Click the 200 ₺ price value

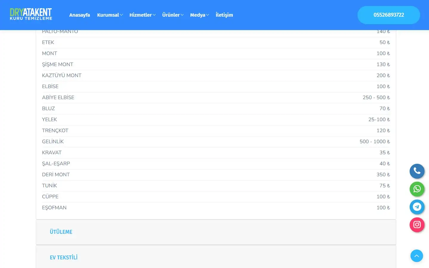[383, 75]
